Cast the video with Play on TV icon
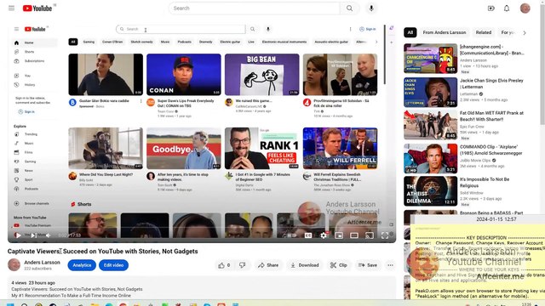The image size is (545, 306). pos(370,235)
